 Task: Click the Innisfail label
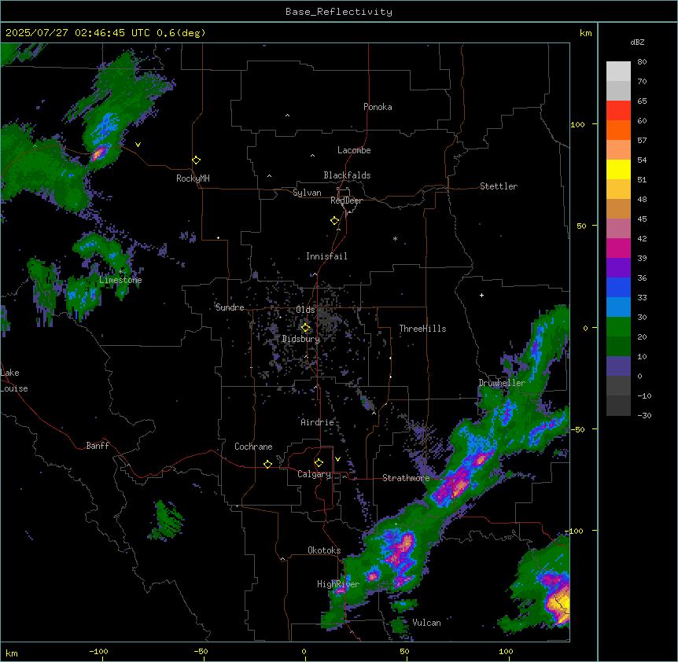pos(326,256)
